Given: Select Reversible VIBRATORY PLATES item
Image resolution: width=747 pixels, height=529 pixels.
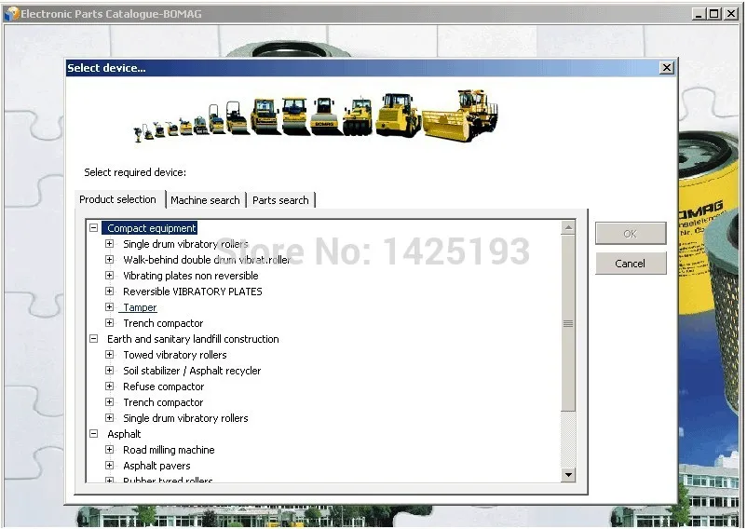Looking at the screenshot, I should pyautogui.click(x=193, y=292).
